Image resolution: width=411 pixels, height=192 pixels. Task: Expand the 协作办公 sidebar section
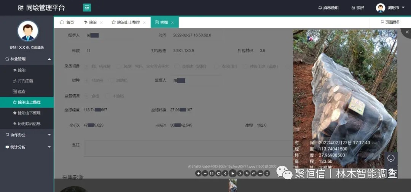click(x=27, y=135)
